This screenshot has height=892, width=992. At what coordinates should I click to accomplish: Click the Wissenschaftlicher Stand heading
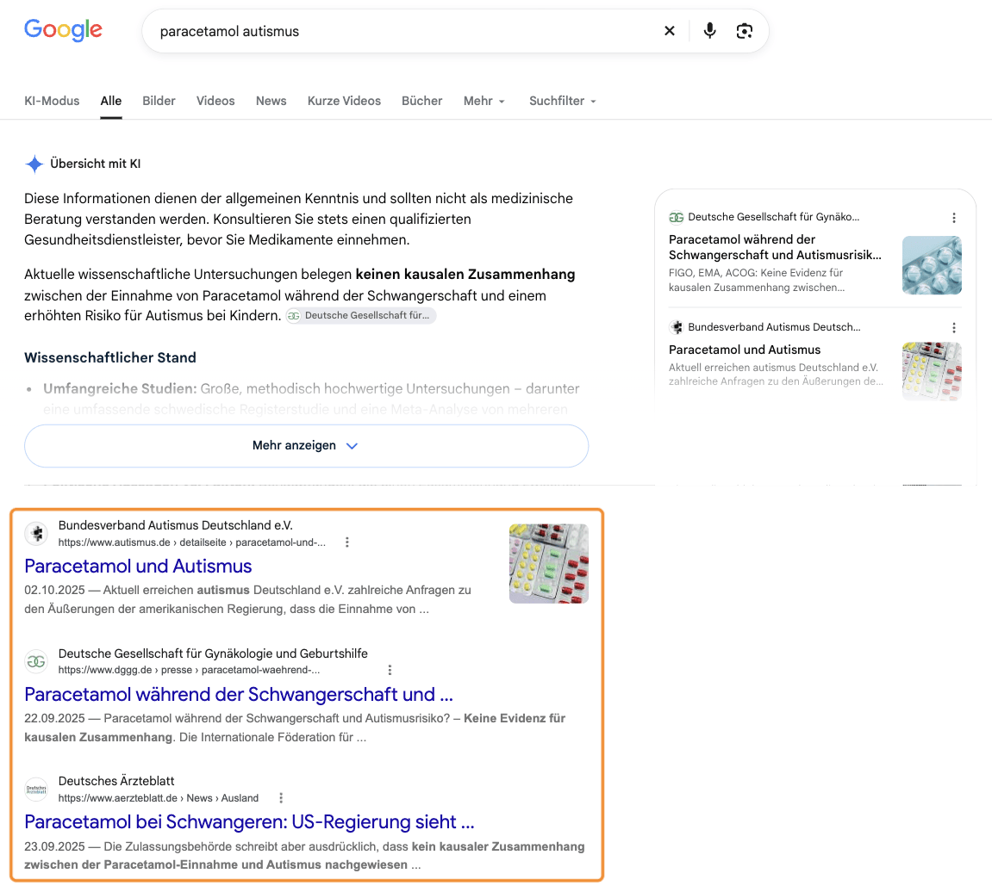pos(110,358)
